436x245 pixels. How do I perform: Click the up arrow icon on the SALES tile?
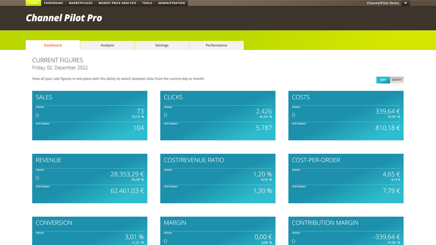(37, 115)
